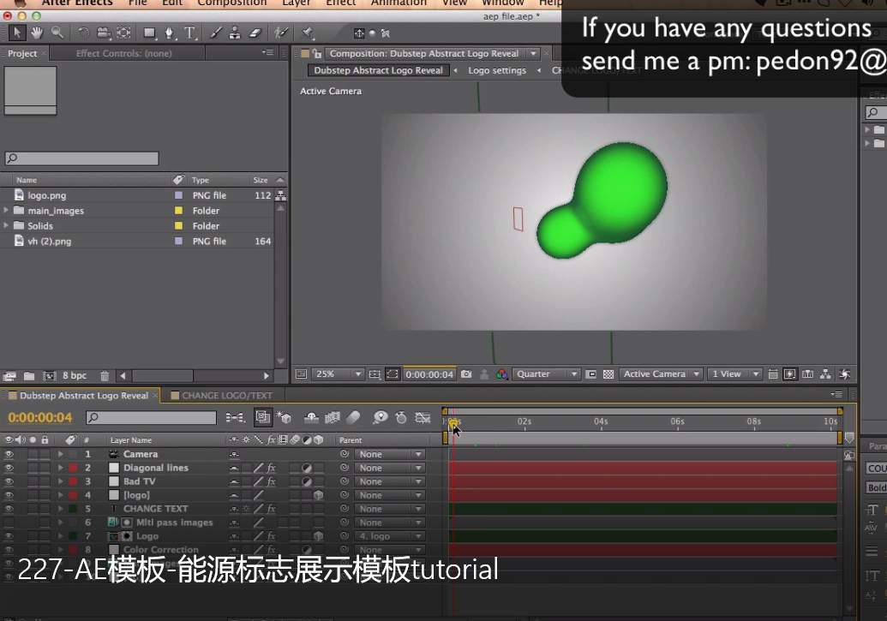887x621 pixels.
Task: Select the Hand tool
Action: pyautogui.click(x=37, y=33)
